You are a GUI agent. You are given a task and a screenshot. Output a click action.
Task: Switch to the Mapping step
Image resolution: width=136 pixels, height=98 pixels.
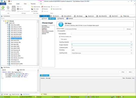pos(60,18)
